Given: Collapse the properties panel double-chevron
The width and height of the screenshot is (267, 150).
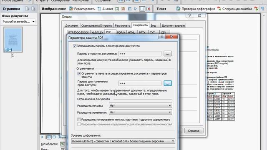Looking at the screenshot, I should click(42, 137).
